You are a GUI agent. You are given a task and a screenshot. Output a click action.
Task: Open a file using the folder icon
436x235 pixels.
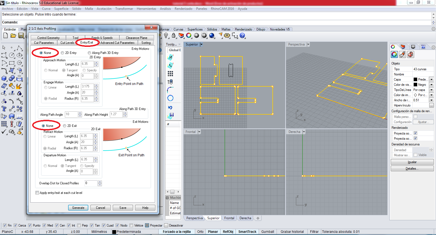coord(13,35)
